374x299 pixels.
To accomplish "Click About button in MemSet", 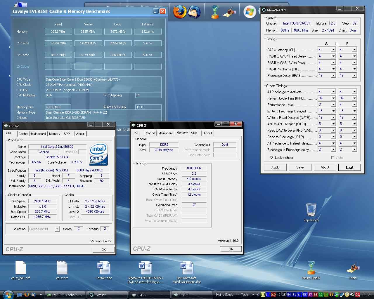I will coord(325,167).
